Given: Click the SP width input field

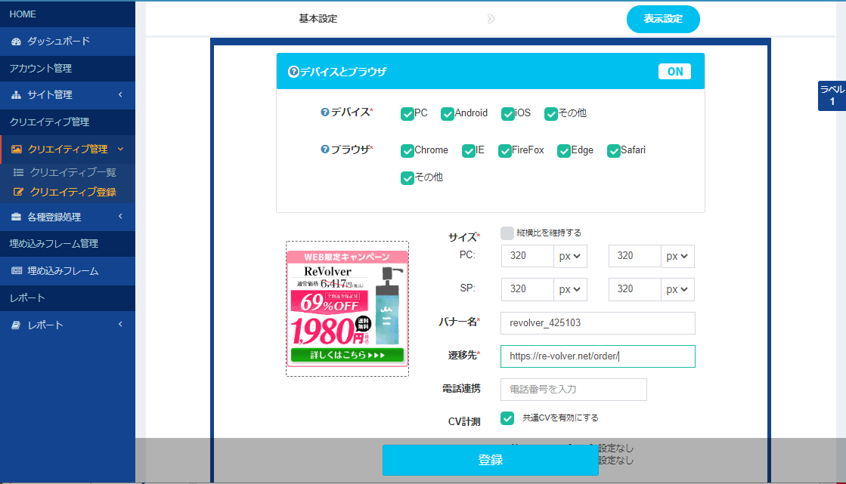Looking at the screenshot, I should click(528, 289).
